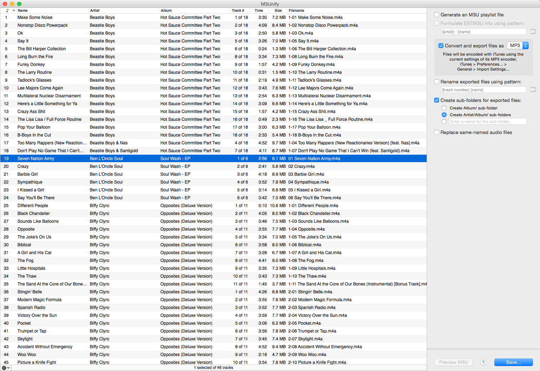Select the track Modern Magic Formula
The height and width of the screenshot is (371, 540).
pyautogui.click(x=213, y=300)
